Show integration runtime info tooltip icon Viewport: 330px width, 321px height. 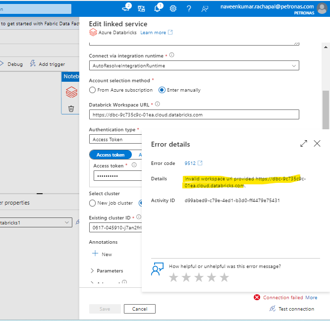point(172,55)
